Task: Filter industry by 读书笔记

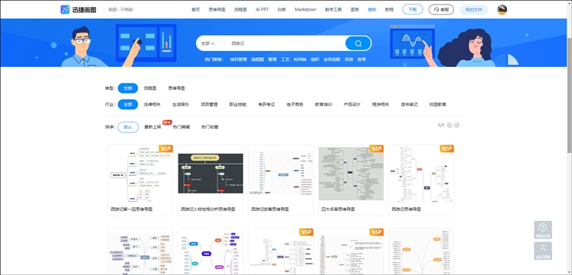Action: point(410,104)
